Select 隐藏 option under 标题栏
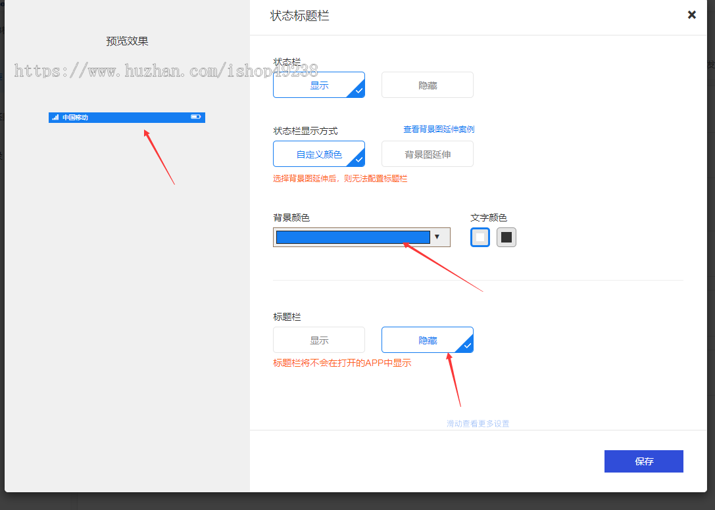The height and width of the screenshot is (510, 715). click(428, 340)
